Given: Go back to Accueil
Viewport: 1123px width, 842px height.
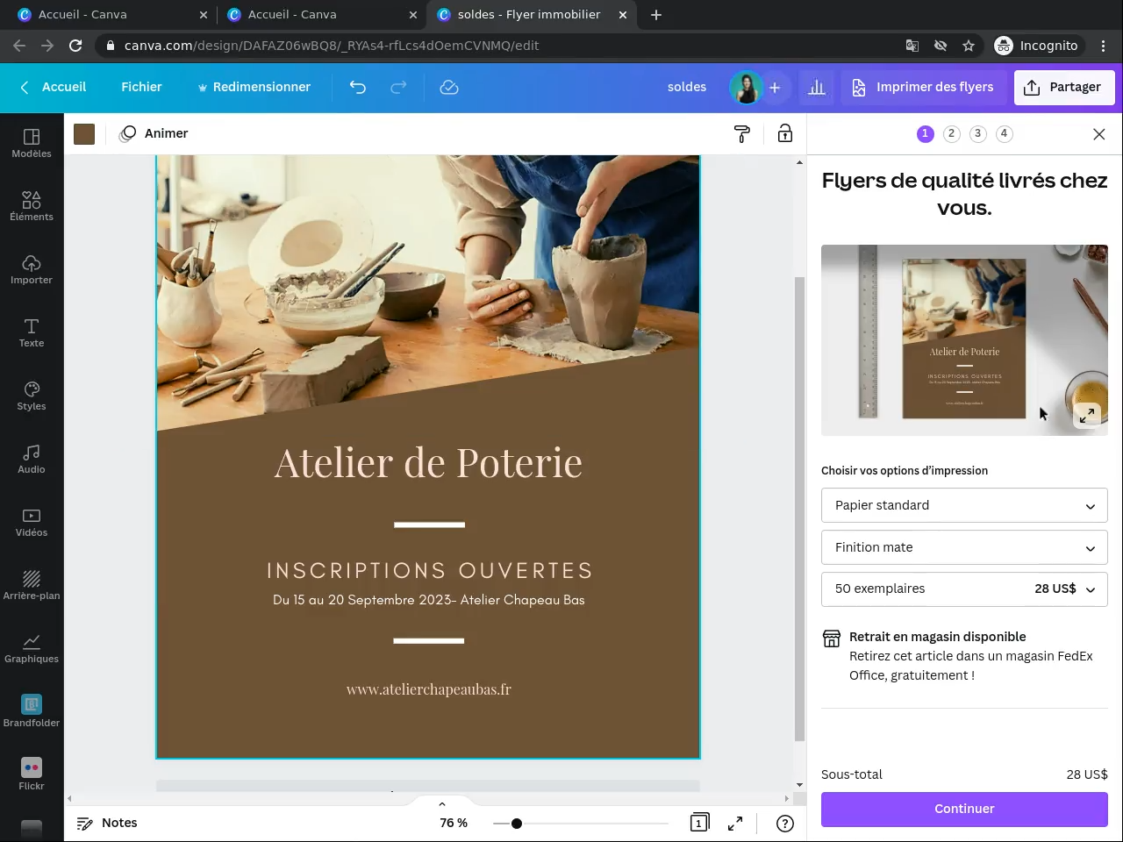Looking at the screenshot, I should pos(53,87).
